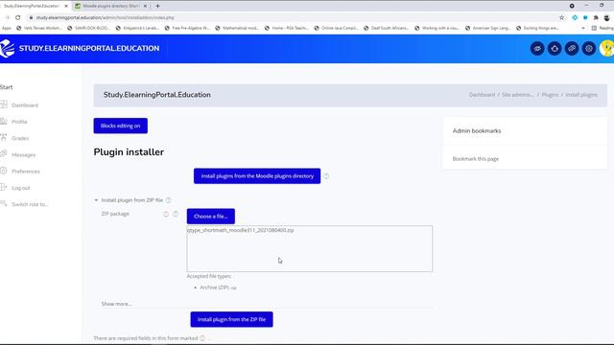Click Install plugins from the Moodle plugins directory

tap(257, 176)
